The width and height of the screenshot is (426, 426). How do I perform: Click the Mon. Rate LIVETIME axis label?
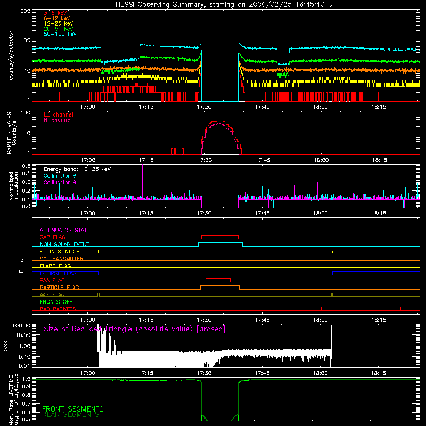click(14, 400)
